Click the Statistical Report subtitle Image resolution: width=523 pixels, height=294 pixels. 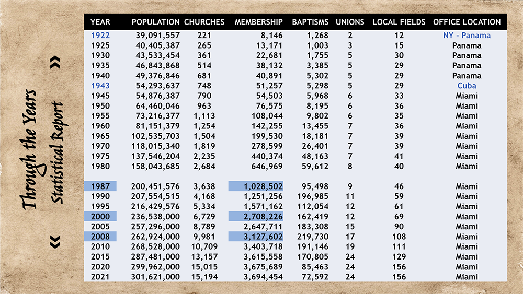[x=57, y=152]
